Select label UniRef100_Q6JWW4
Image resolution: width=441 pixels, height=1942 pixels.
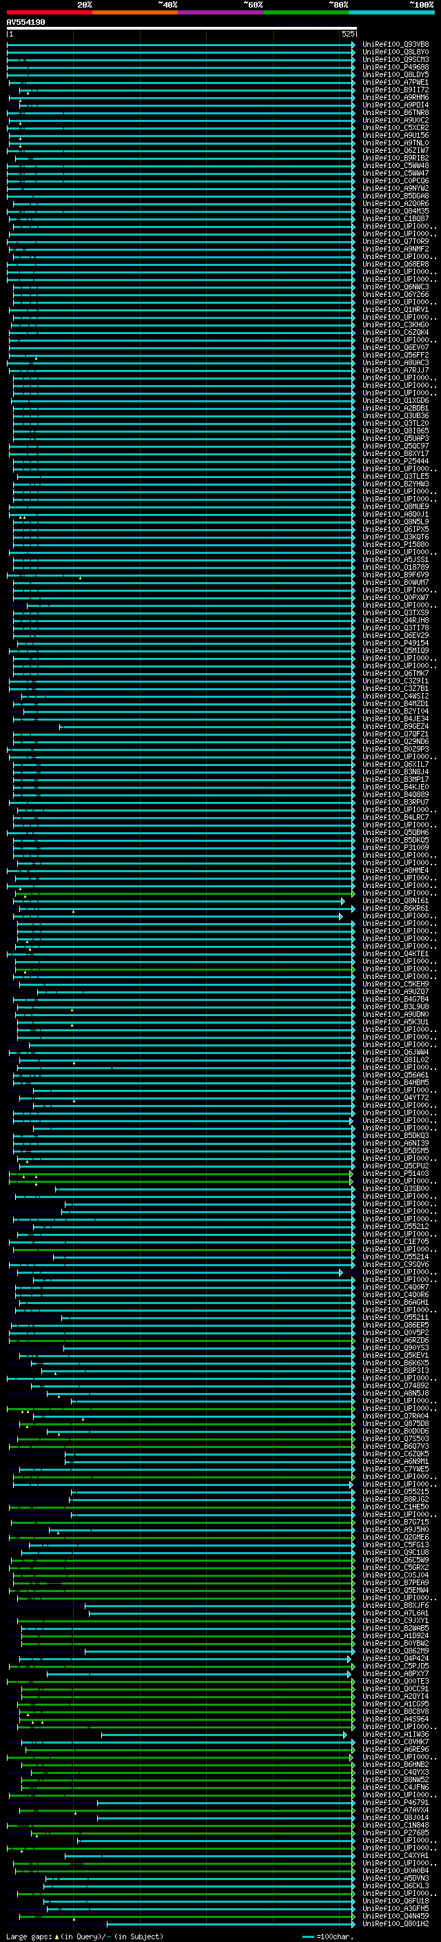396,1053
